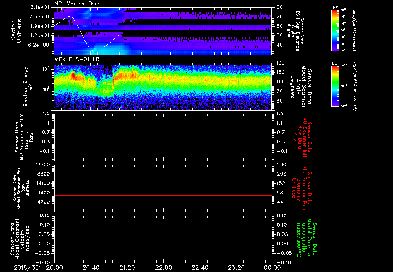Screen dimensions: 393x272
Task: Click the 'Sector Unitless' axis label
Action: [16, 31]
